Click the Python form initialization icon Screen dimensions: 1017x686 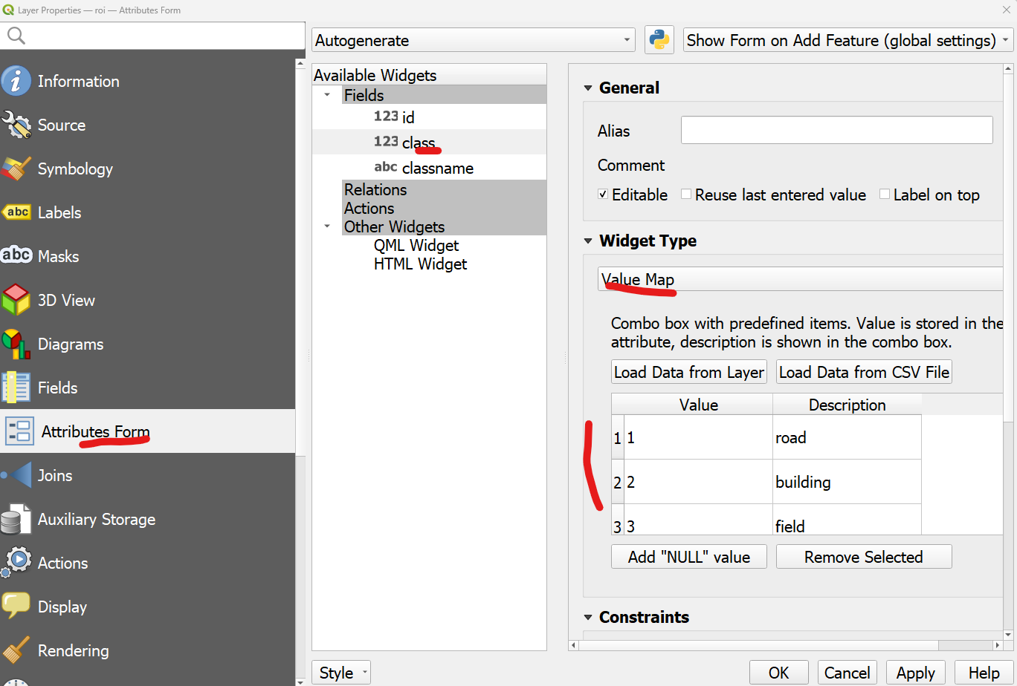660,40
